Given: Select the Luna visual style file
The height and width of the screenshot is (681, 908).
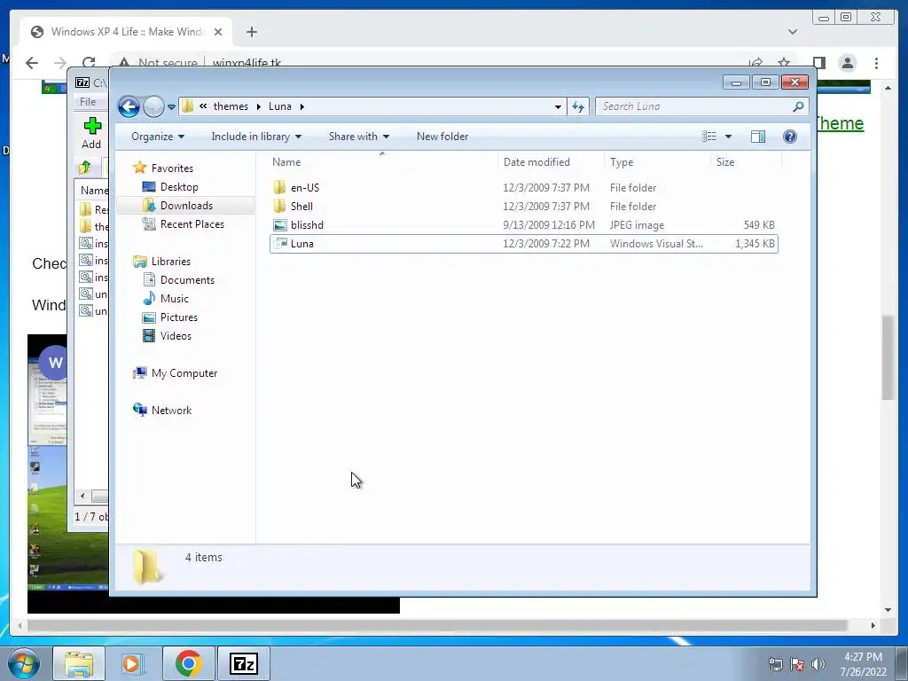Looking at the screenshot, I should [523, 244].
